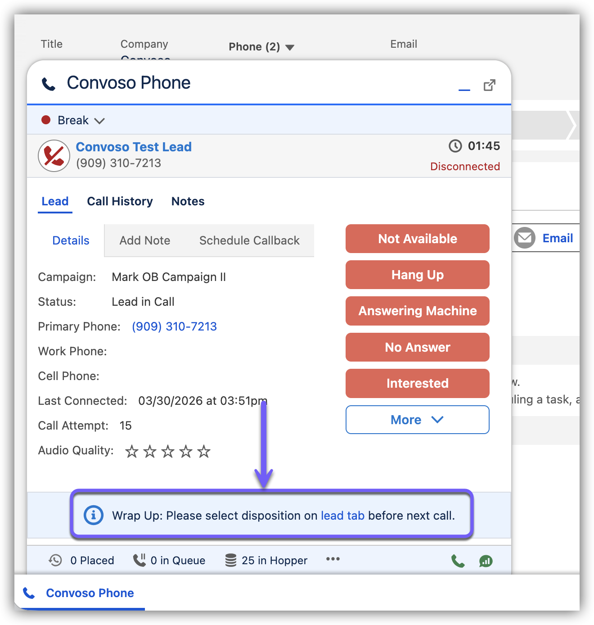This screenshot has height=625, width=594.
Task: Click the info icon in Wrap Up banner
Action: coord(94,515)
